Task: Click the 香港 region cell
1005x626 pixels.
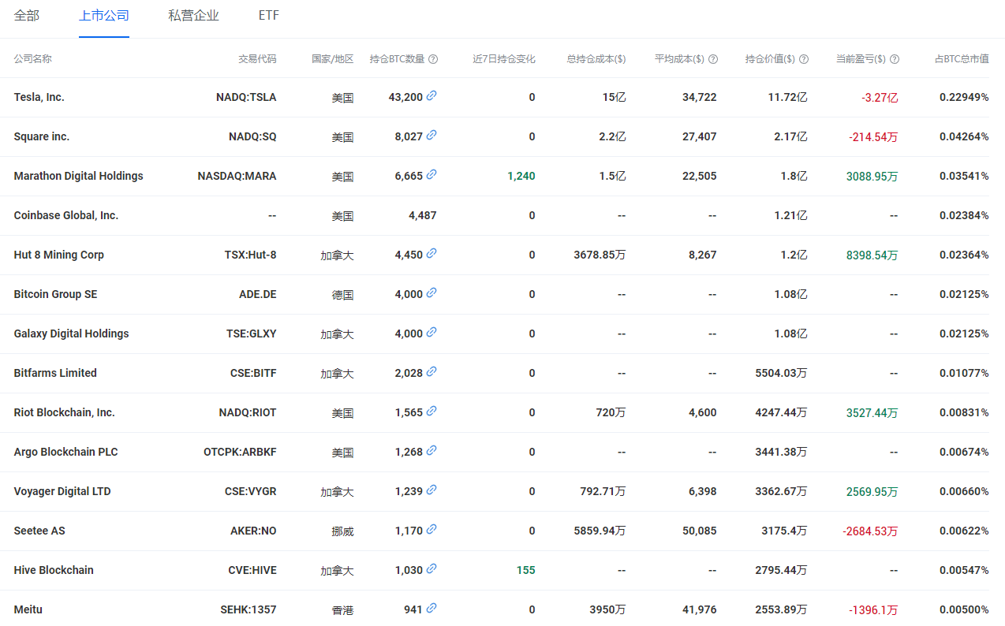Action: (x=342, y=609)
